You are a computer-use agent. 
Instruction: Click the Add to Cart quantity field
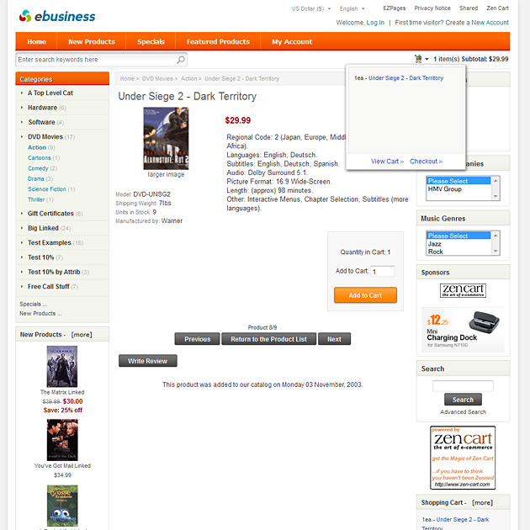pos(383,272)
